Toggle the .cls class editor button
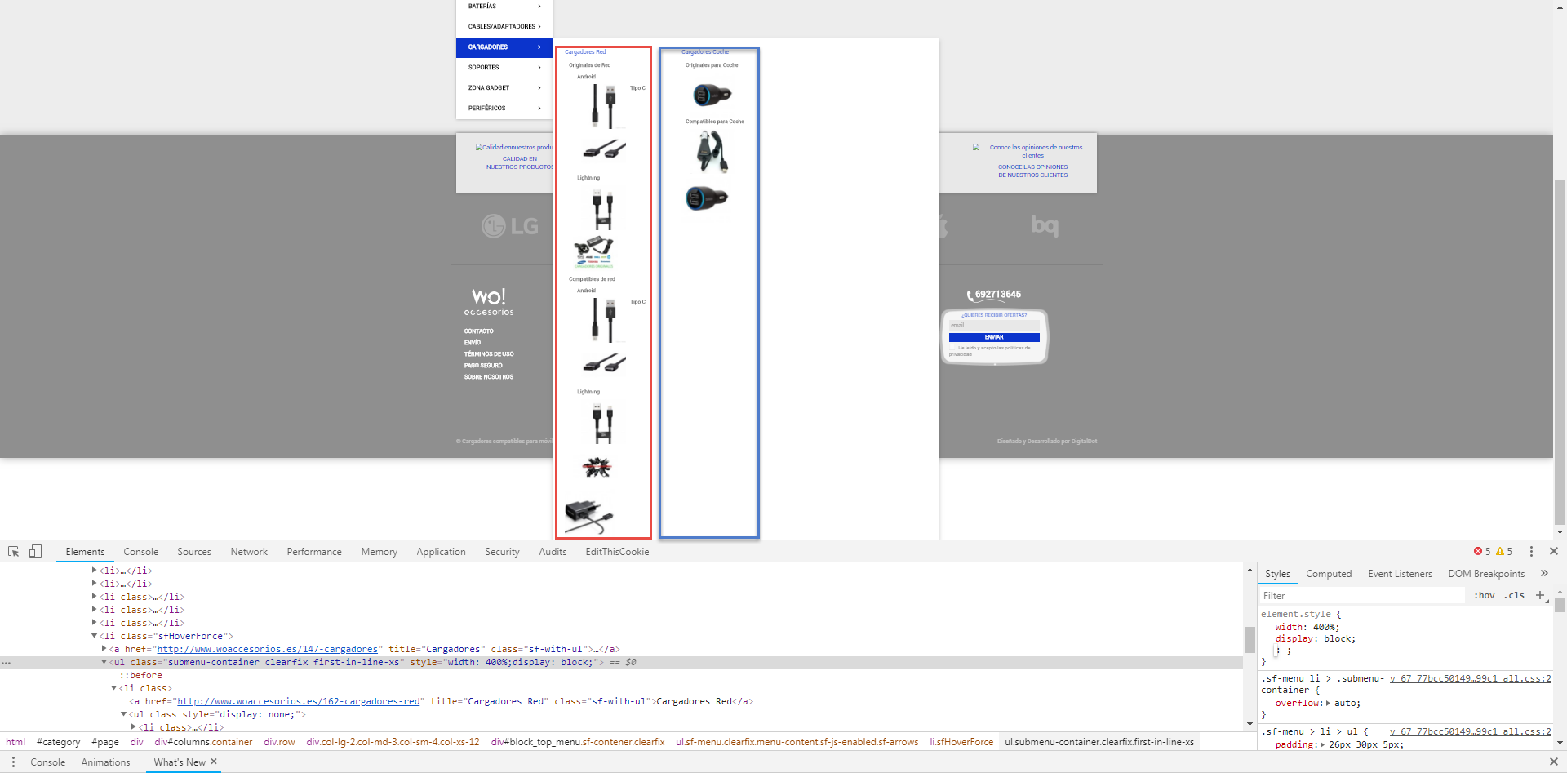 point(1514,596)
